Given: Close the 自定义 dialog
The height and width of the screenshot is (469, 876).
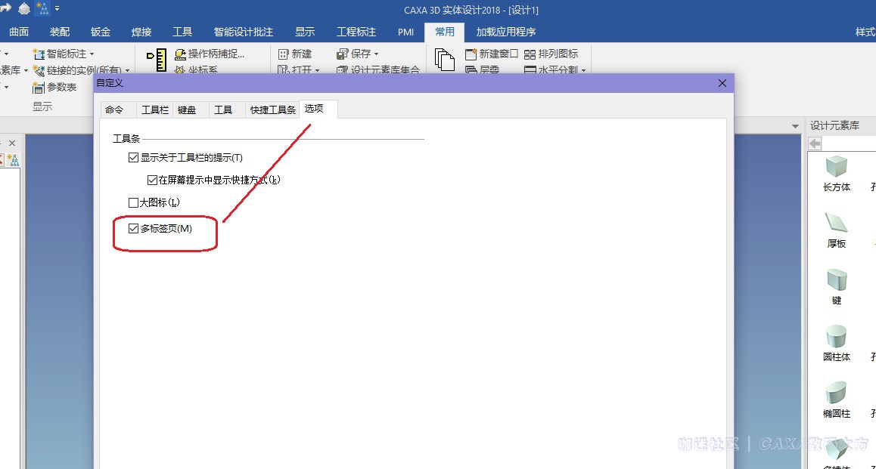Looking at the screenshot, I should point(722,83).
